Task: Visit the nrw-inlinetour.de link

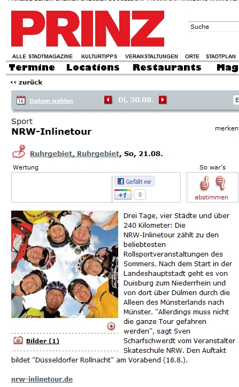Action: pos(42,379)
